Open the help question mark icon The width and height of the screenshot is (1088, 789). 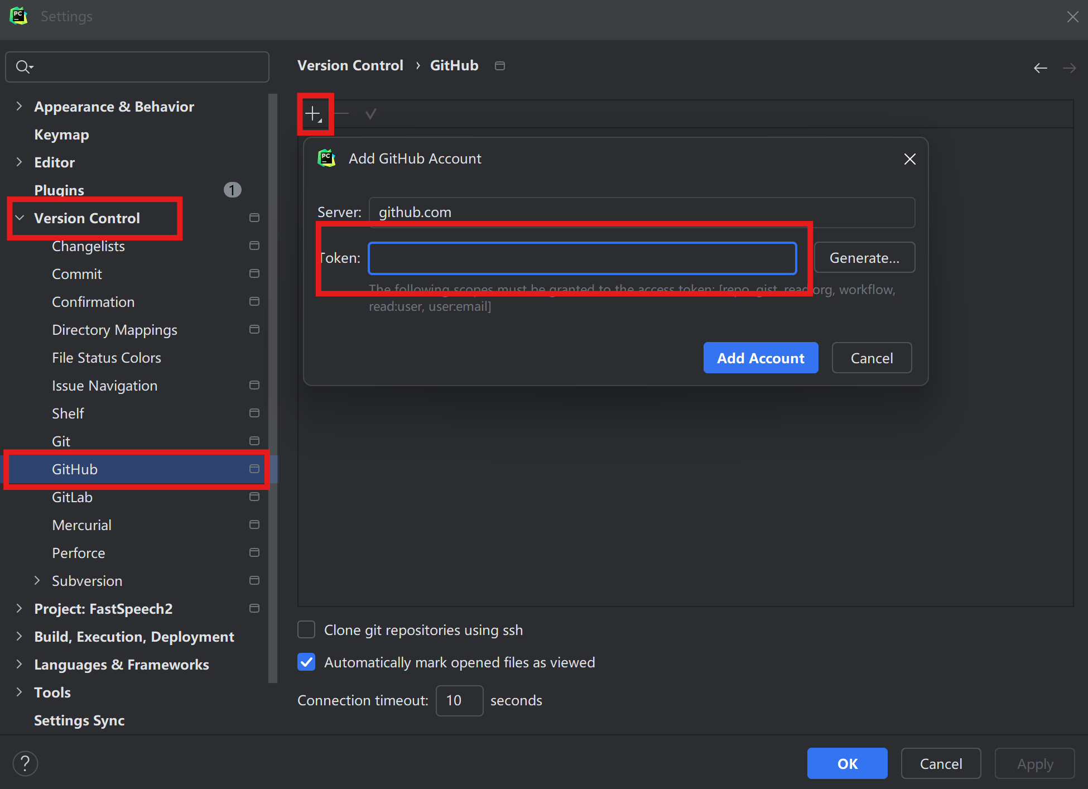(x=25, y=763)
